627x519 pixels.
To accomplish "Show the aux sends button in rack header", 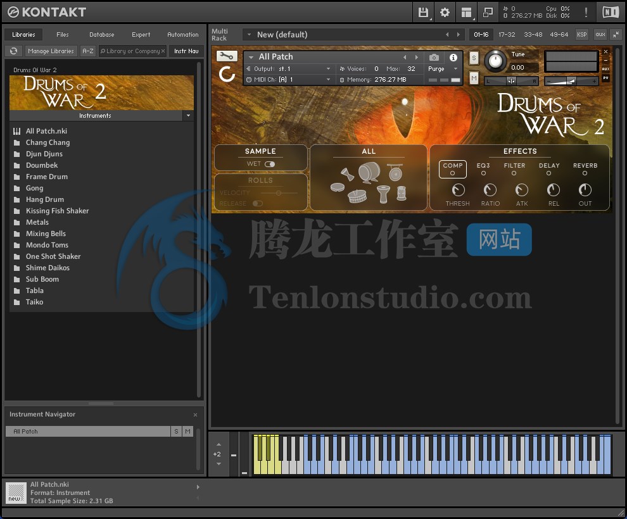I will tap(600, 35).
